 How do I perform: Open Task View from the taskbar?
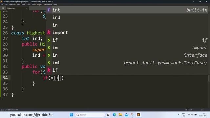point(108,115)
